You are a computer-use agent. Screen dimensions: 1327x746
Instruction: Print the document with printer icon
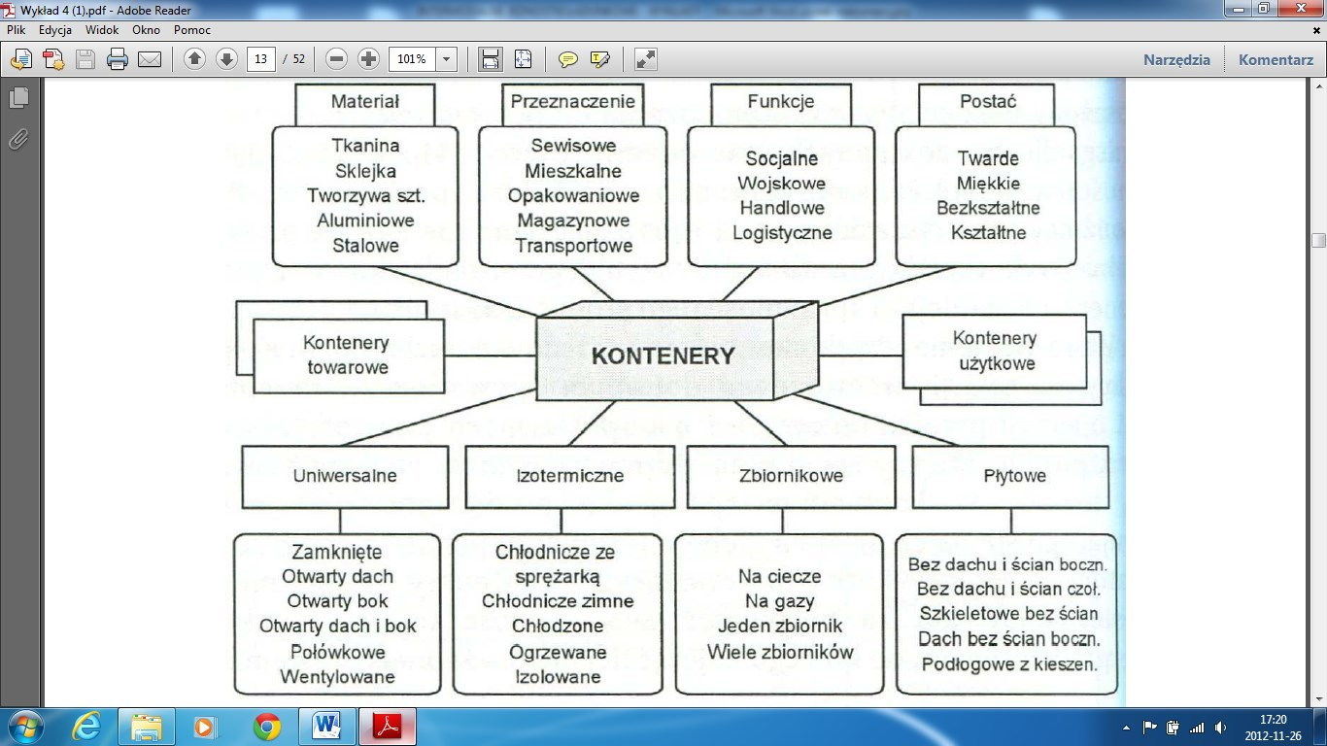tap(118, 59)
